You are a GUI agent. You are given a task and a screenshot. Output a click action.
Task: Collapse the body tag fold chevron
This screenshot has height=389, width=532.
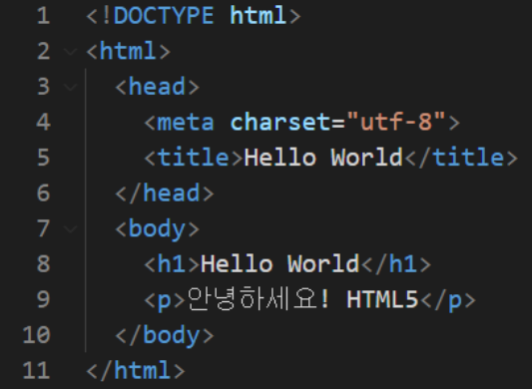[x=71, y=229]
